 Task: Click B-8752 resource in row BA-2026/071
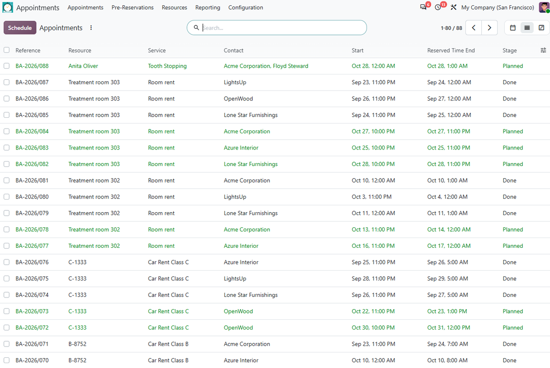(x=77, y=344)
